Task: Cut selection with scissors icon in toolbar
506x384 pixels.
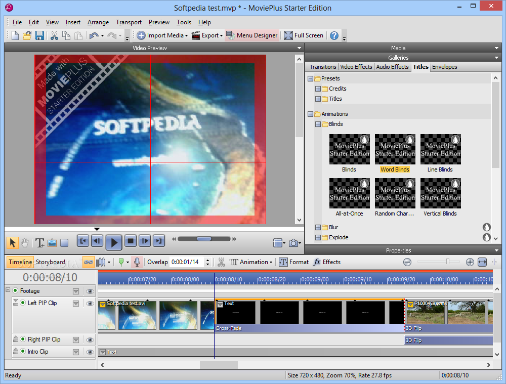Action: click(54, 35)
